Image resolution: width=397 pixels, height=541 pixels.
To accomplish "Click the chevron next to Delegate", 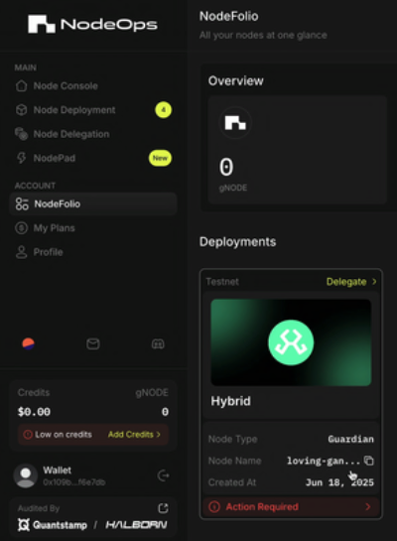I will [x=374, y=282].
